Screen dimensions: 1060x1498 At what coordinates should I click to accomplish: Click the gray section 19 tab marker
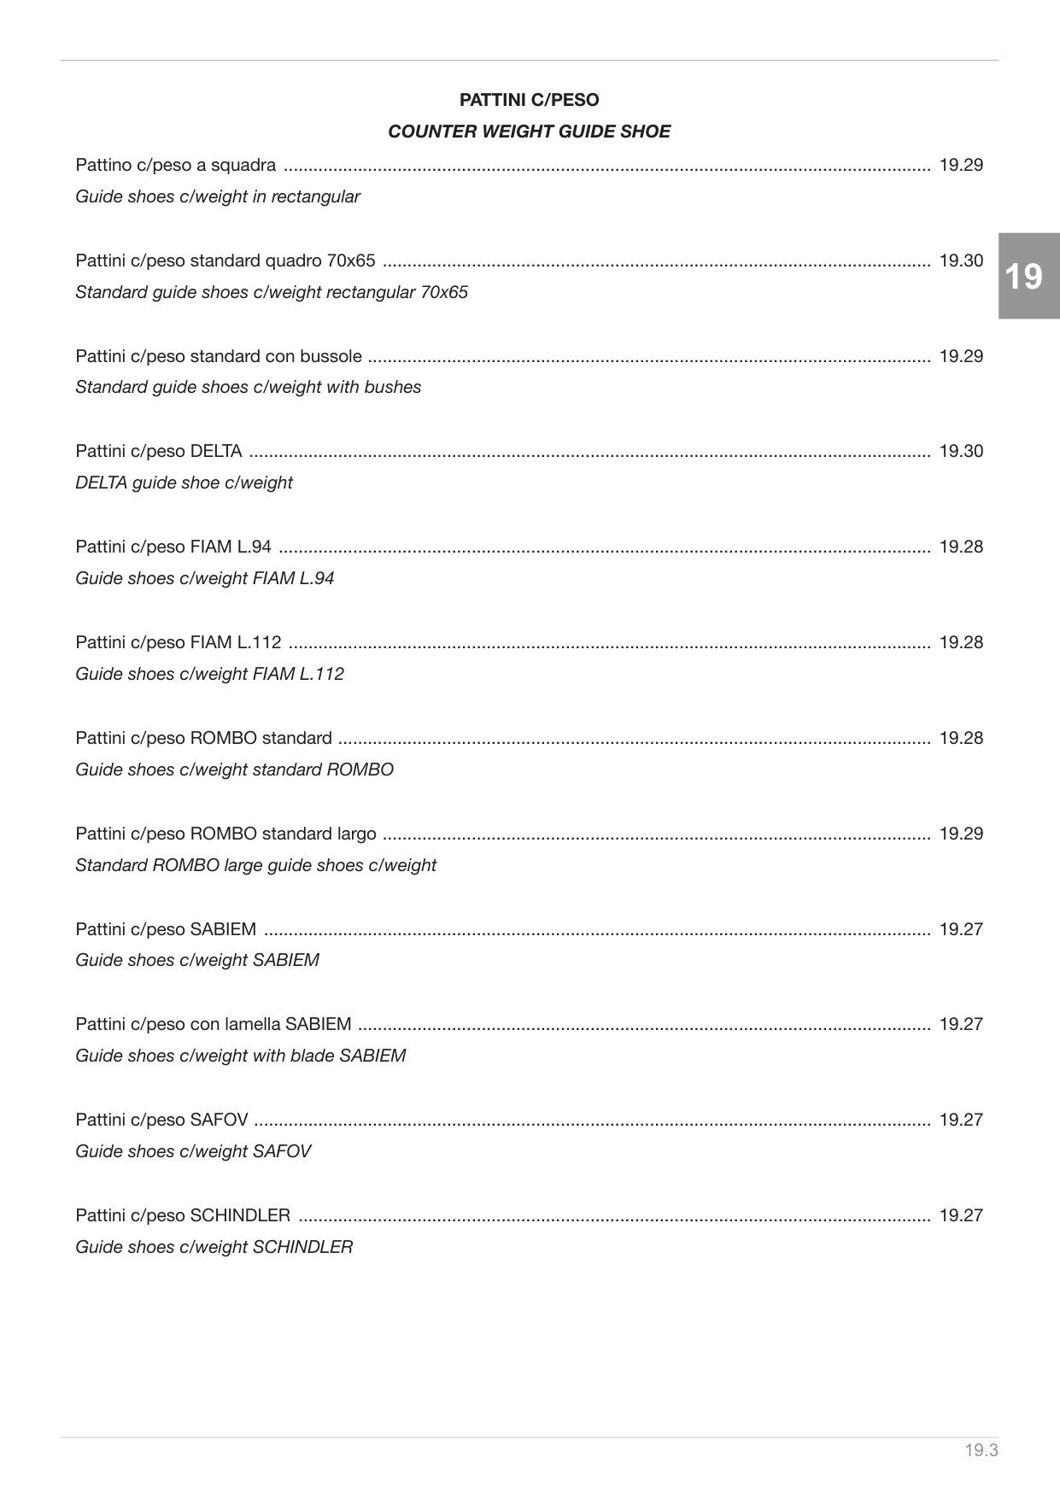[1029, 276]
